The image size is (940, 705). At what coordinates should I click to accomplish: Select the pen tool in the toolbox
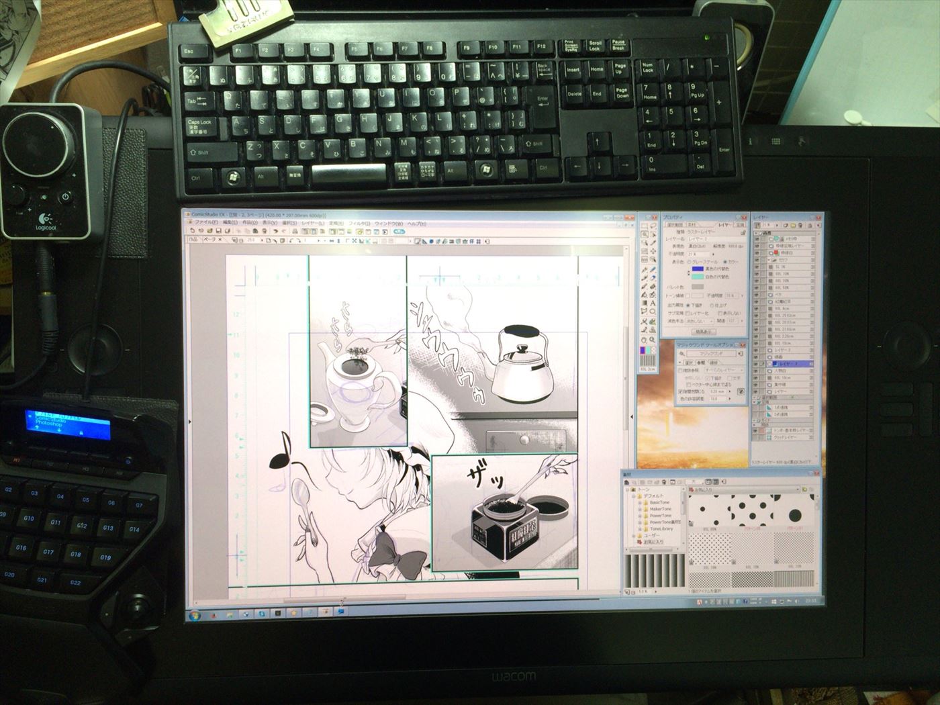point(645,269)
